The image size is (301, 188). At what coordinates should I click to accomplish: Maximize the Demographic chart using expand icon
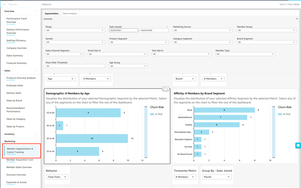164,89
